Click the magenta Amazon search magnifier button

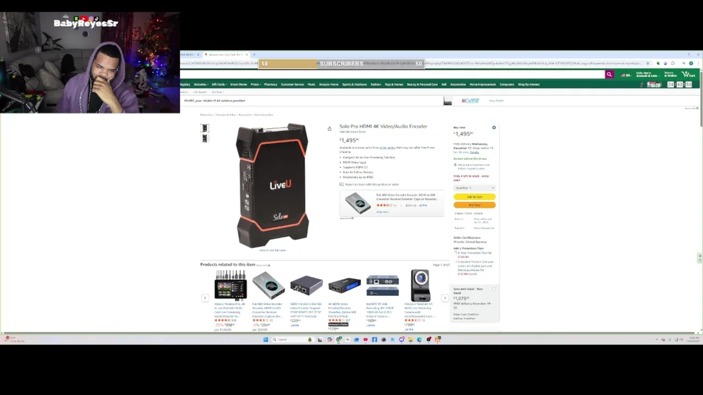[x=609, y=75]
